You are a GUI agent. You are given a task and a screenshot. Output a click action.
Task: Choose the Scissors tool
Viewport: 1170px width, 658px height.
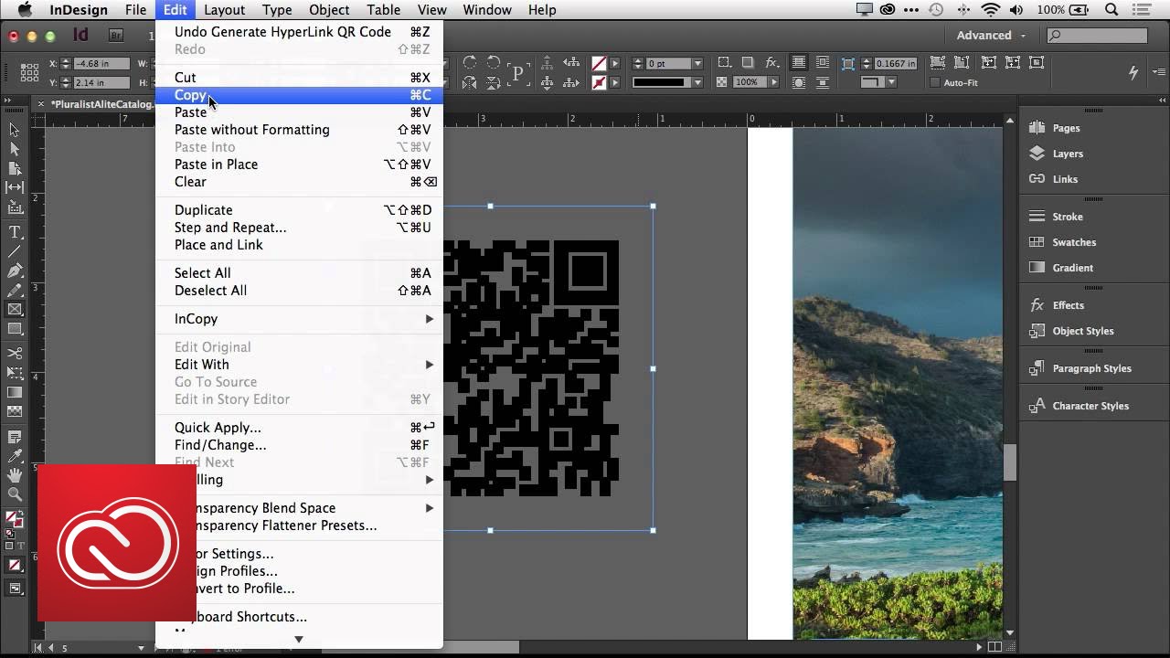point(15,353)
